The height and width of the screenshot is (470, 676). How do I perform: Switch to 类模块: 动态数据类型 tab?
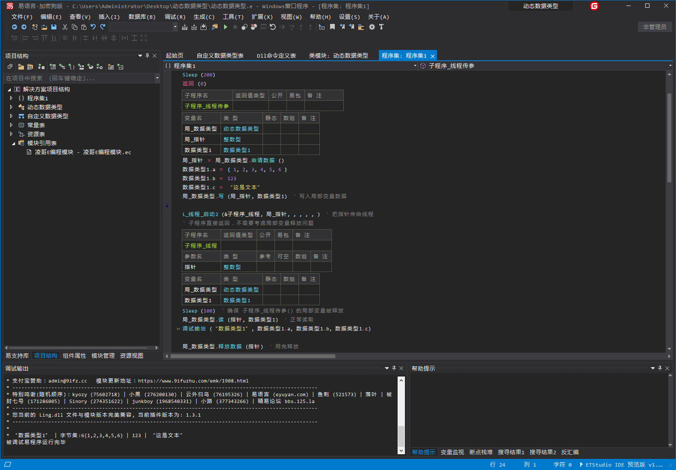pyautogui.click(x=339, y=55)
